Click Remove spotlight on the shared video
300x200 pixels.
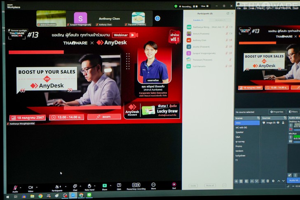coord(18,31)
